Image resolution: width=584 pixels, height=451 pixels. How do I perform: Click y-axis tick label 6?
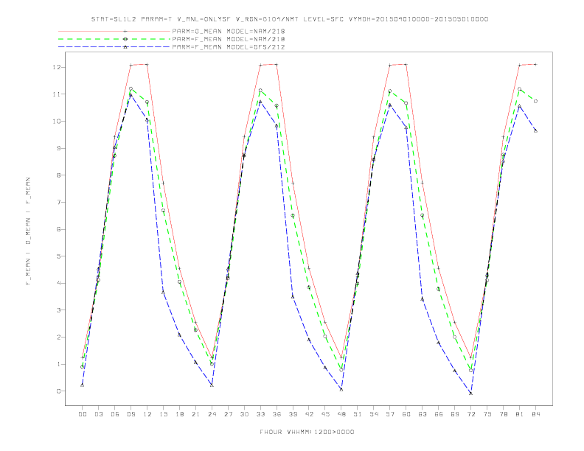[x=58, y=229]
